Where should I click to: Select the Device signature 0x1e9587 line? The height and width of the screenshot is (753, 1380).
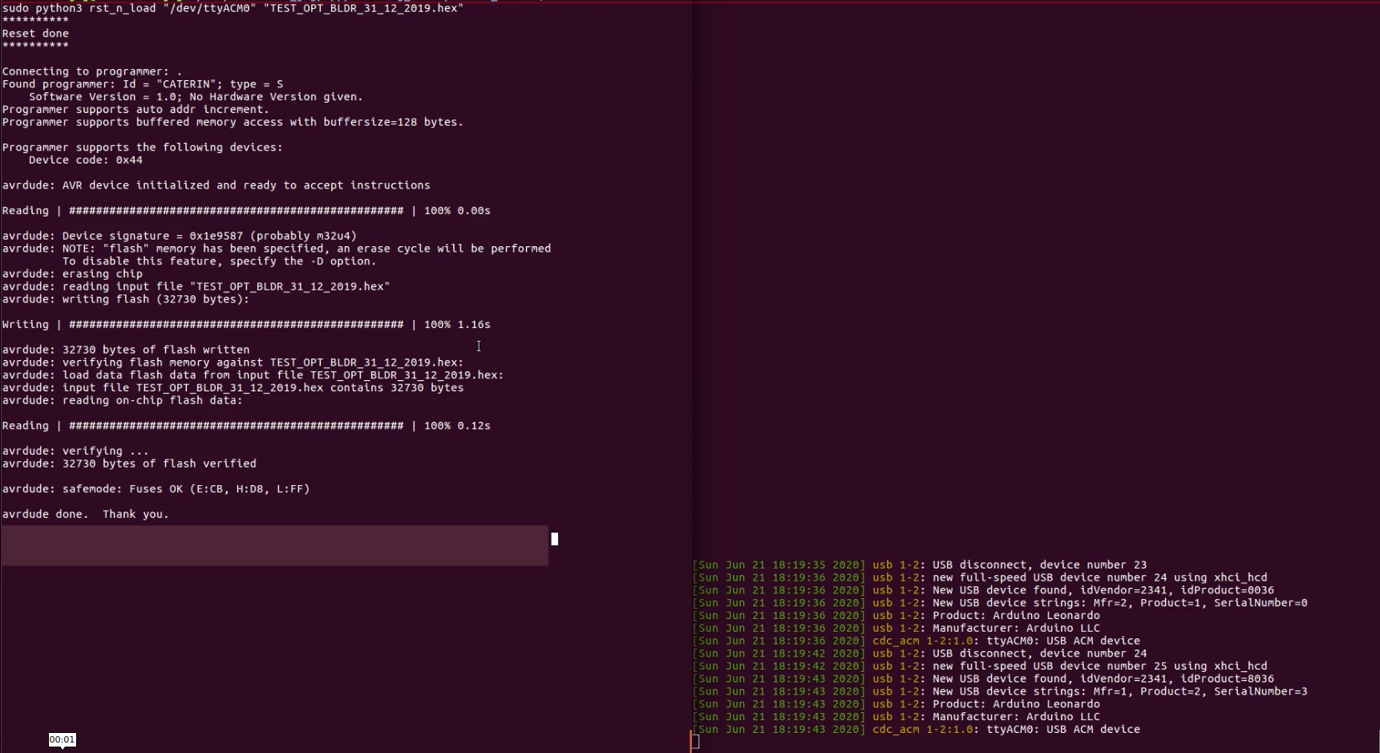[180, 236]
